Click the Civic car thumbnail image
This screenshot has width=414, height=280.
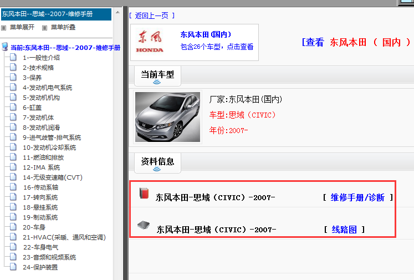pos(167,117)
